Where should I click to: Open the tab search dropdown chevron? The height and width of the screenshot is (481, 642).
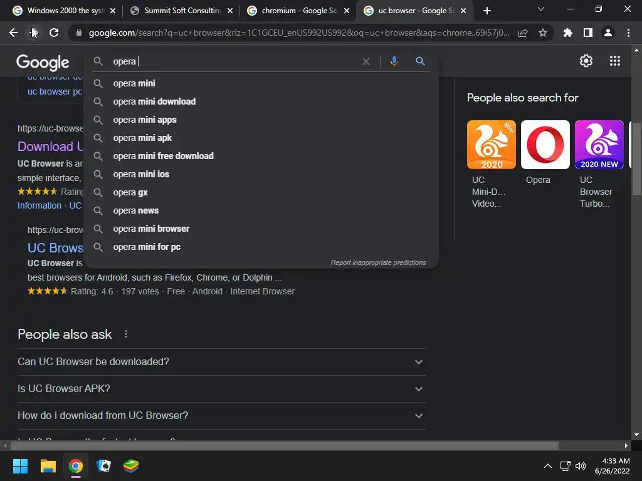click(x=541, y=9)
